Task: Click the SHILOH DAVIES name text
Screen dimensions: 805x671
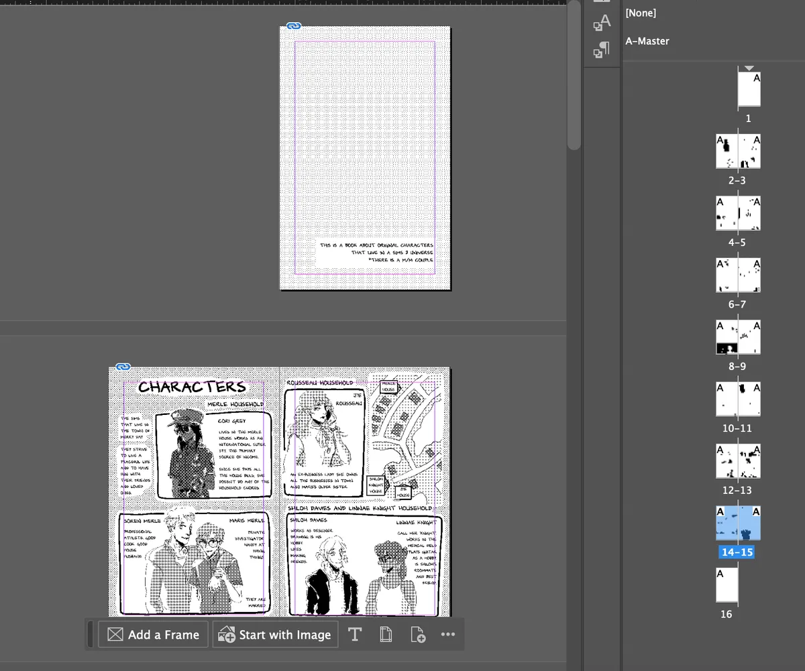Action: 309,520
